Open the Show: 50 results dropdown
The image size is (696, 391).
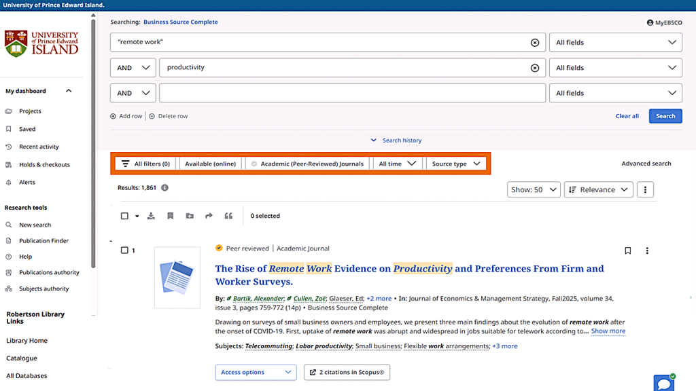pos(534,190)
